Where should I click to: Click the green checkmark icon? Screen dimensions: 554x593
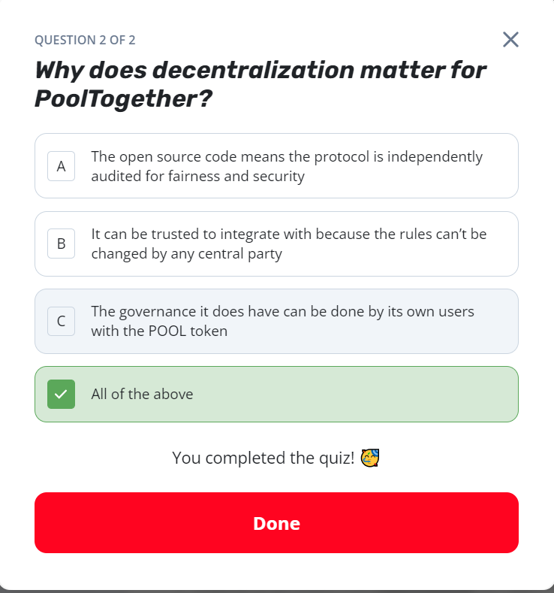coord(61,395)
